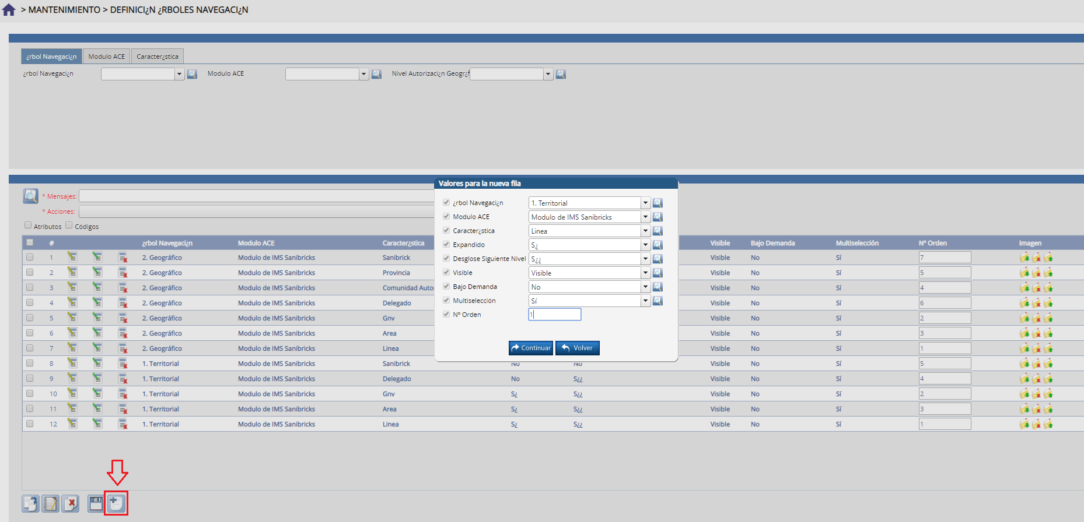The image size is (1084, 522).
Task: Switch to the Modulo ACE tab
Action: coord(107,57)
